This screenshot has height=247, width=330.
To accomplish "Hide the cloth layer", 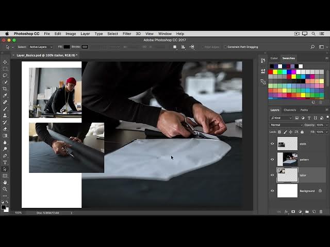I will [272, 144].
